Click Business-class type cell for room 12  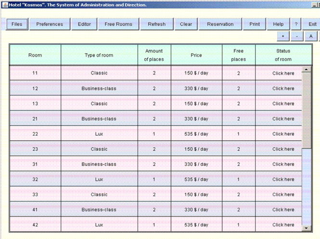click(x=99, y=89)
